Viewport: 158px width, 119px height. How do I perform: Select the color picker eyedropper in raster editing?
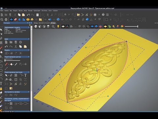16,64
